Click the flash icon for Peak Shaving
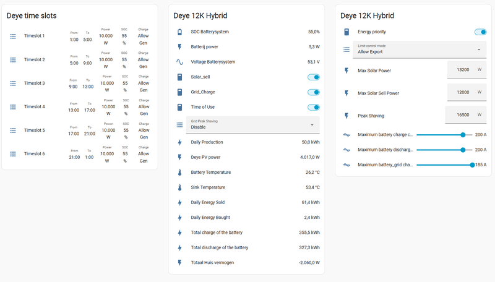Image resolution: width=495 pixels, height=282 pixels. (x=346, y=116)
